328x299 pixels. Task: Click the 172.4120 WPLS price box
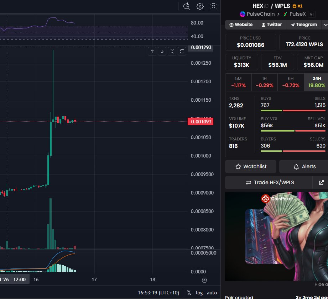pyautogui.click(x=304, y=42)
